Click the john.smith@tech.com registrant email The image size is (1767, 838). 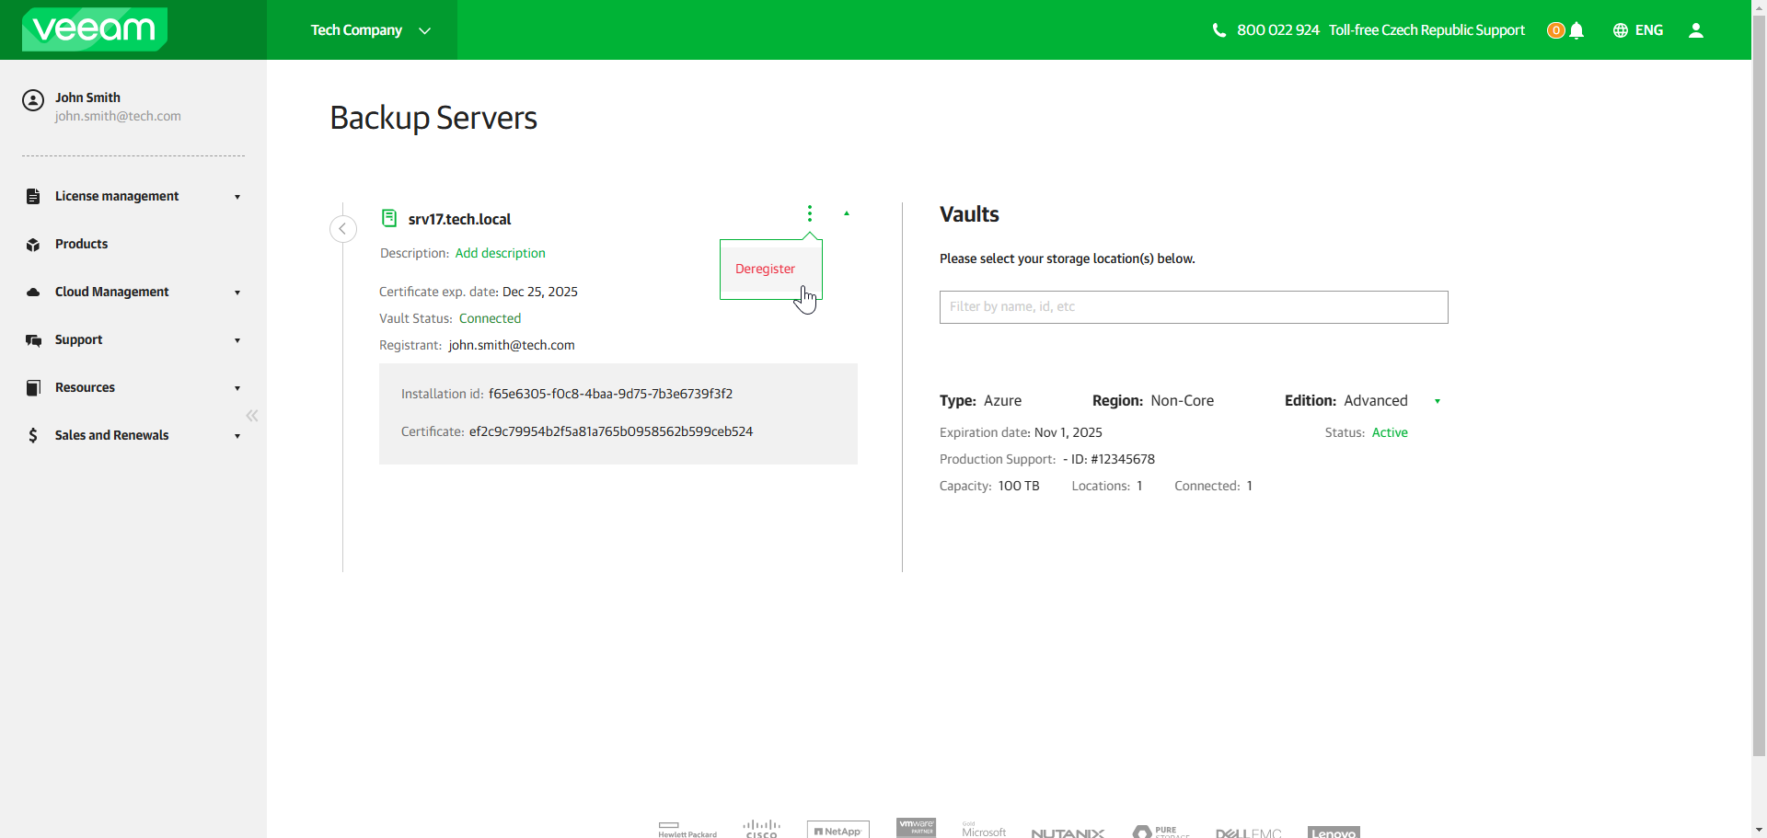(x=512, y=345)
